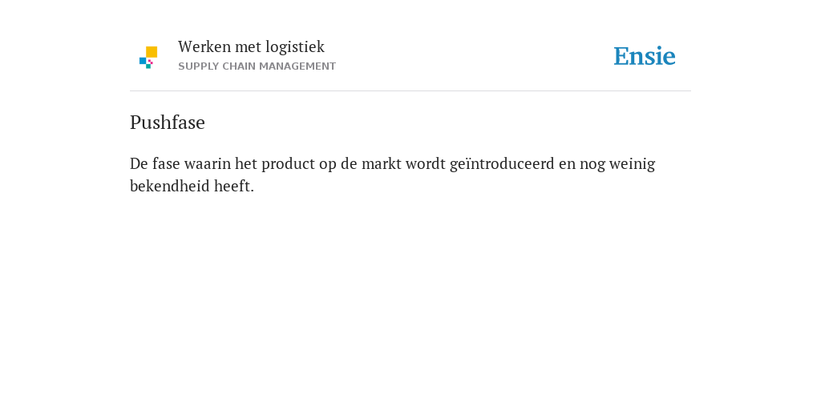The width and height of the screenshot is (821, 410).
Task: Click the colorful squares logo icon
Action: coord(148,58)
